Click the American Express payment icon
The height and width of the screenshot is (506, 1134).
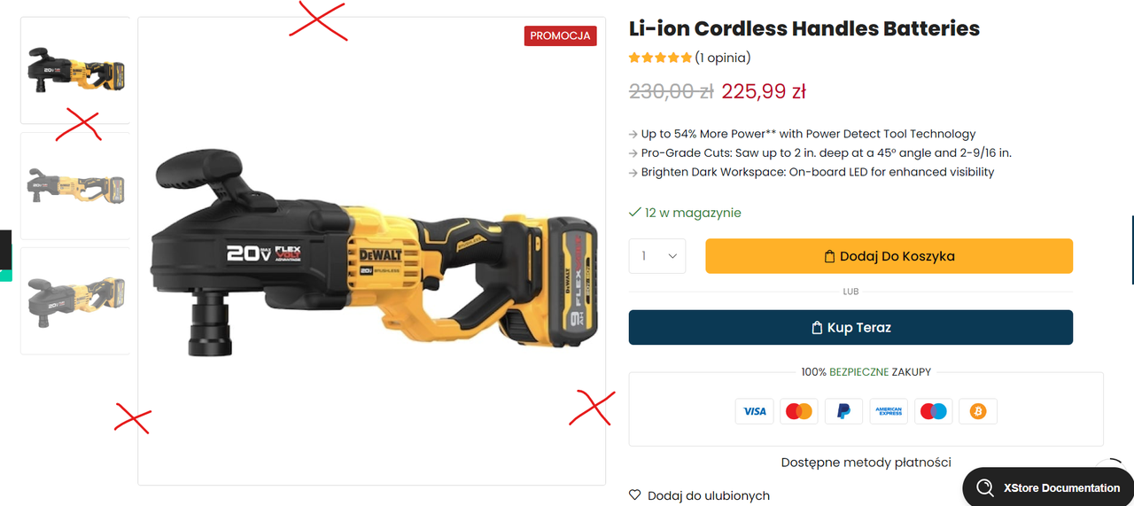pyautogui.click(x=889, y=411)
